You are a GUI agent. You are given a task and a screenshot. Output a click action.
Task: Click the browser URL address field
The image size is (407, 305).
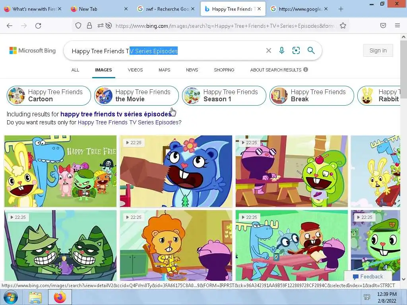coord(225,26)
